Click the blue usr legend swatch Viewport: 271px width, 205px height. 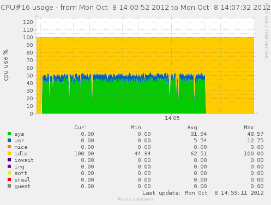(9, 140)
